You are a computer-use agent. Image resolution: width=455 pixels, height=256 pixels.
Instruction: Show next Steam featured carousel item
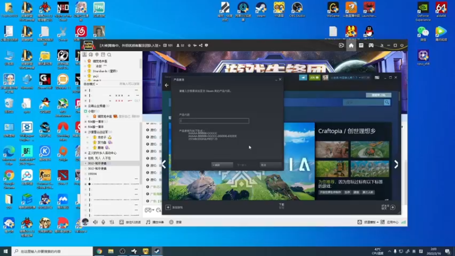(x=396, y=164)
